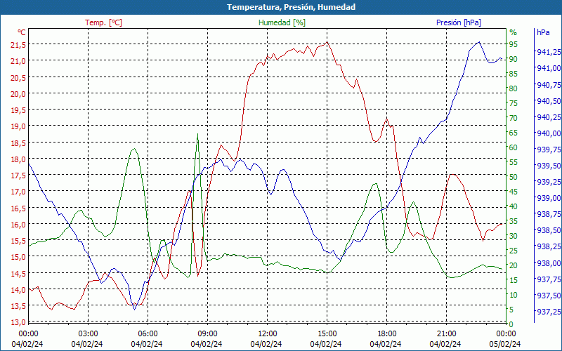Click the green humidity spike near 08:30
Screen dimensions: 562x351
pos(197,134)
